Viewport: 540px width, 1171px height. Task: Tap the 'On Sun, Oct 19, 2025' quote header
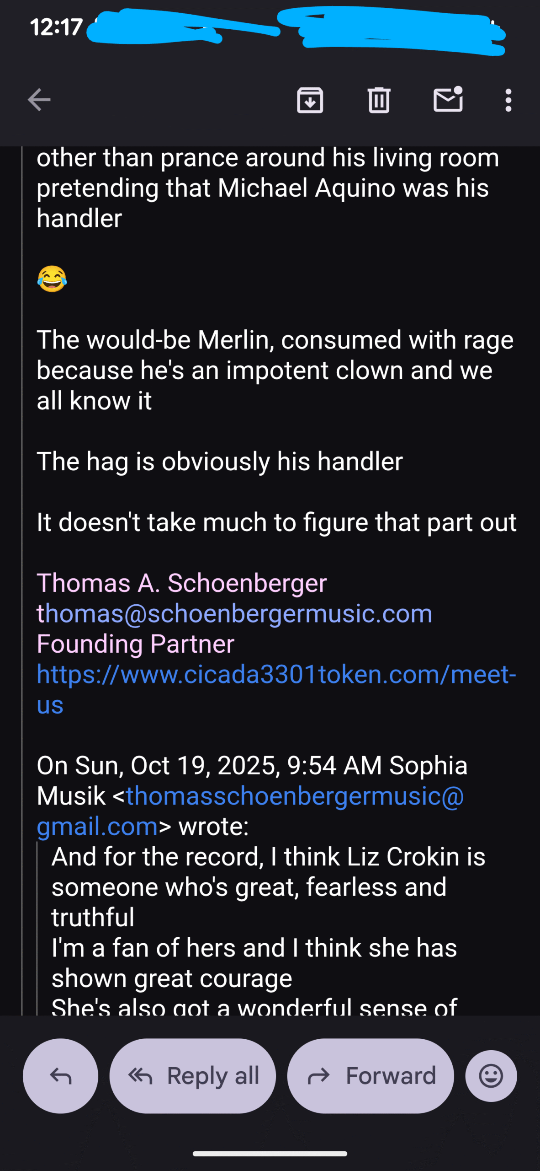point(251,766)
